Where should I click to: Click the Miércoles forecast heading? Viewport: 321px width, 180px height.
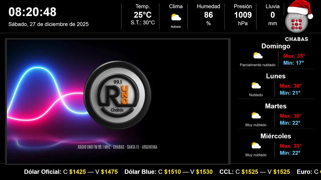276,136
